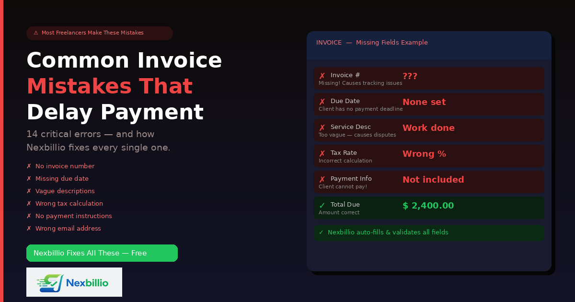Click the X icon beside Due Date

pyautogui.click(x=322, y=102)
